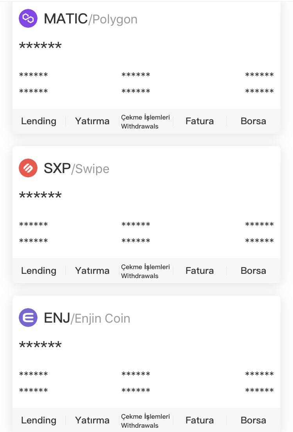Tap Yatırma under ENJ card
Viewport: 293px width, 432px height.
point(92,420)
